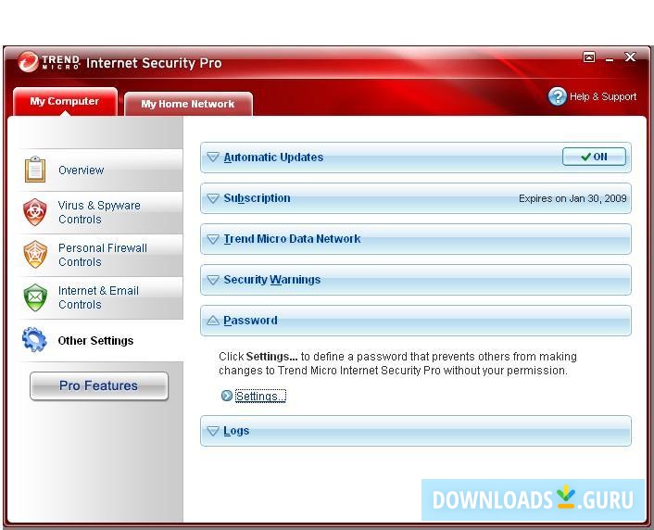Click the blue arrow icon beside Settings

(x=226, y=396)
